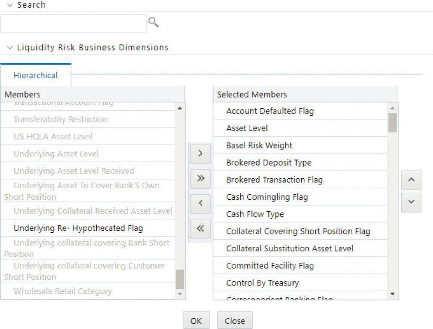Viewport: 433px width, 329px height.
Task: Select Underlying Re- Hypothecated Flag member
Action: coord(88,228)
